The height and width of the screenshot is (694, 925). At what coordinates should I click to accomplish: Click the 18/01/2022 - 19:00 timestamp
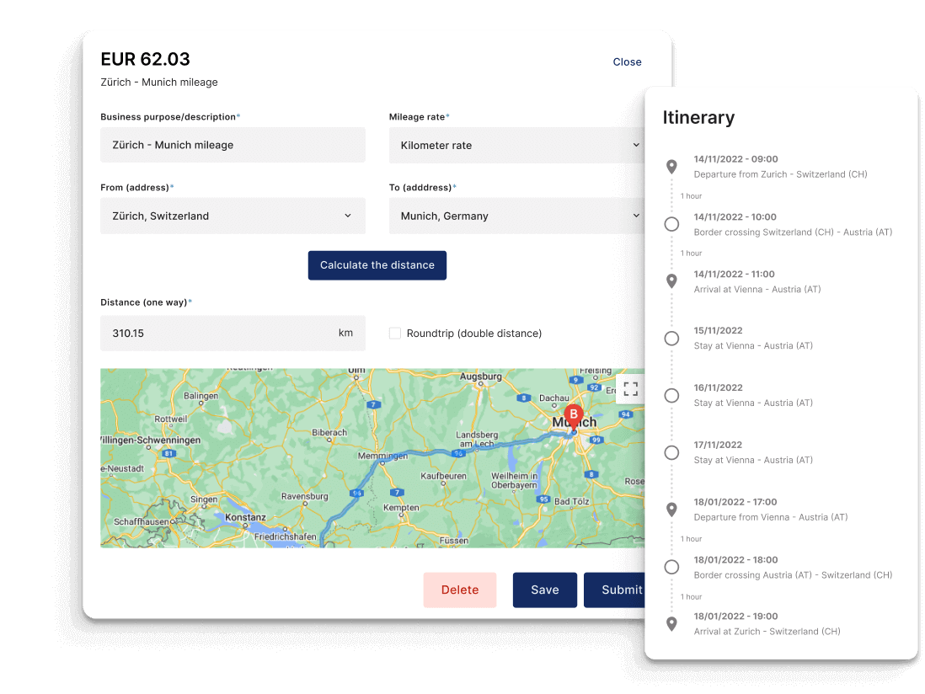click(x=735, y=617)
